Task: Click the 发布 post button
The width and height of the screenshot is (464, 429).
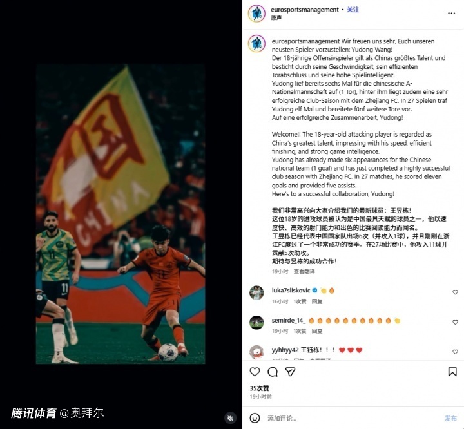Action: tap(450, 418)
